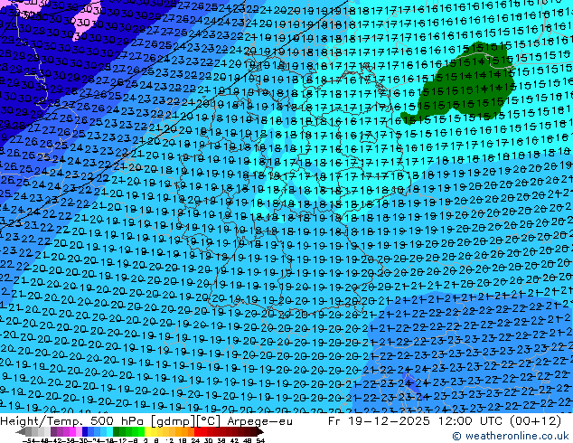
Task: Click the date 'Fr 19-12-2025'
Action: click(379, 421)
